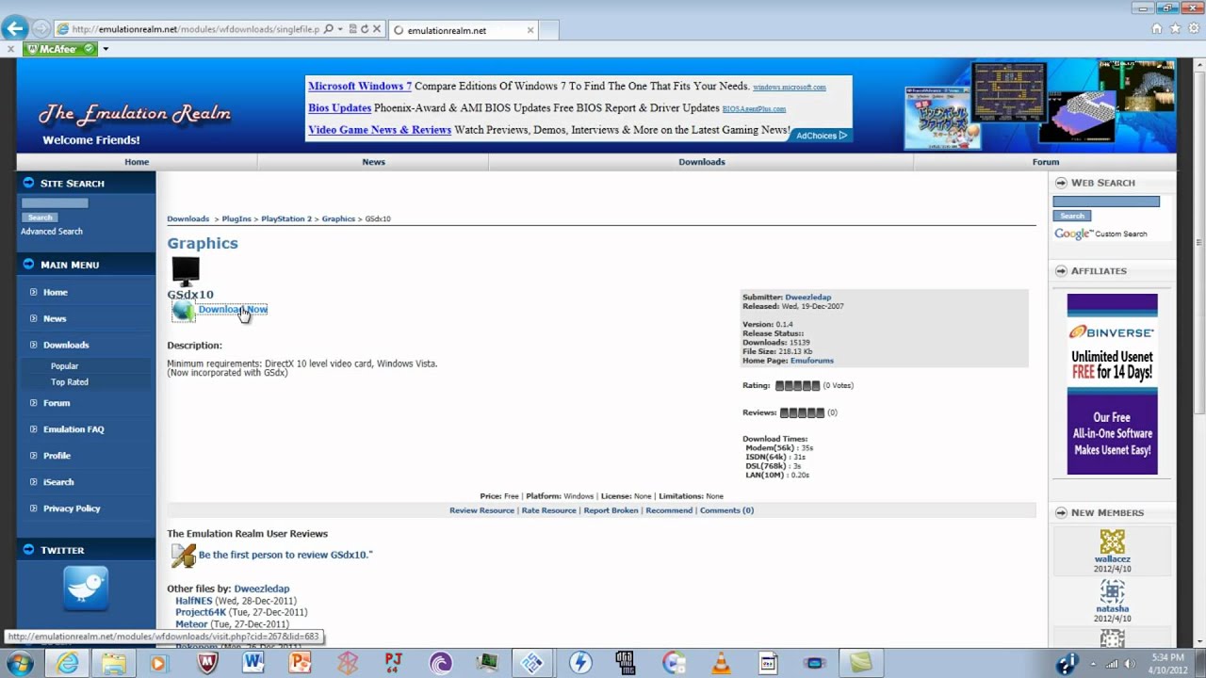Click the McAfee SiteAdvisor button
Viewport: 1206px width, 678px height.
point(61,49)
